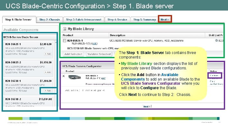Screen dimensions: 228x126
Task: Click Configure in the Action column
Action: coord(214,75)
